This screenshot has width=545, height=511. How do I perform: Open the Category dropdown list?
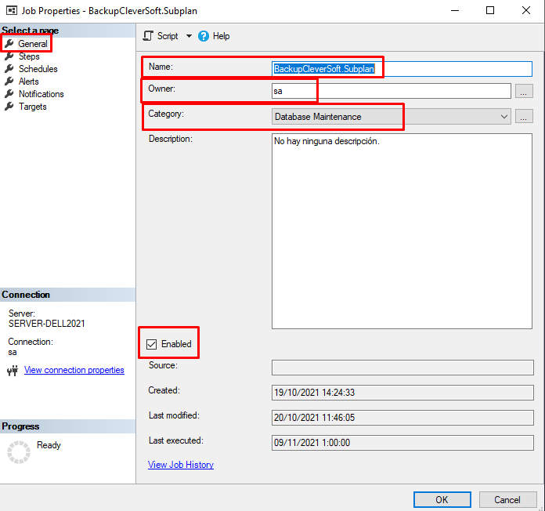[x=503, y=117]
